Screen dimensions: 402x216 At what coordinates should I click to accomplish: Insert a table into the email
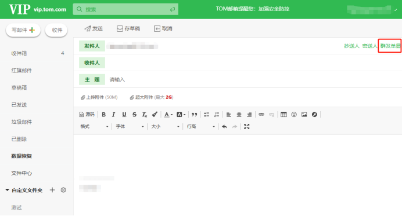(283, 114)
